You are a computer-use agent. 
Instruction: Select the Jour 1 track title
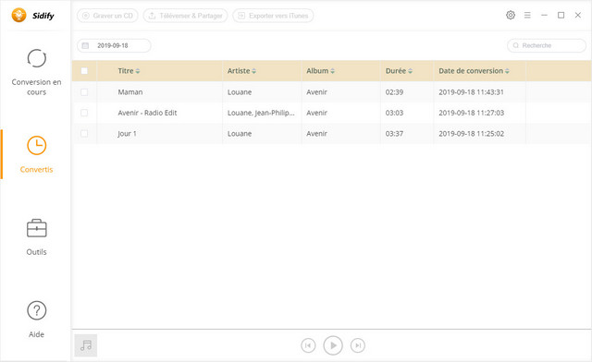pos(127,134)
